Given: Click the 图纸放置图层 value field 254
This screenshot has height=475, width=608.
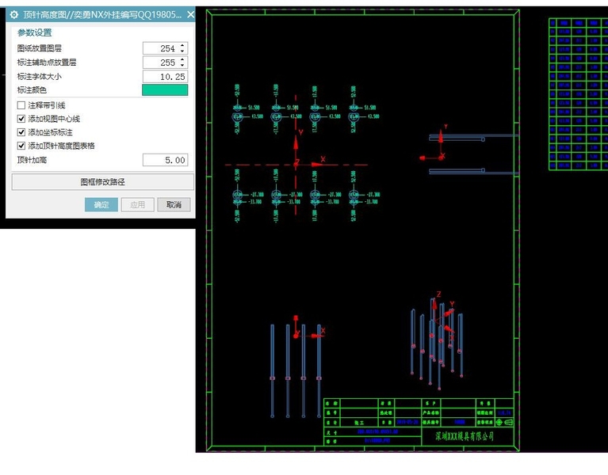Looking at the screenshot, I should click(x=160, y=48).
